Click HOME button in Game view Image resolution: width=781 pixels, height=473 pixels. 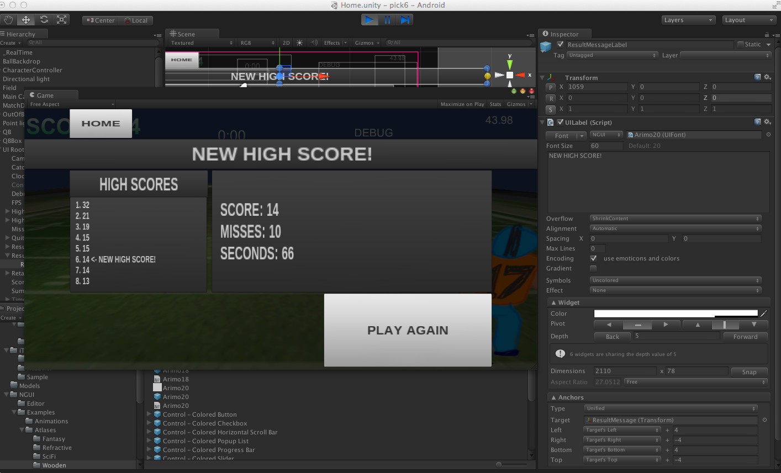[x=101, y=124]
